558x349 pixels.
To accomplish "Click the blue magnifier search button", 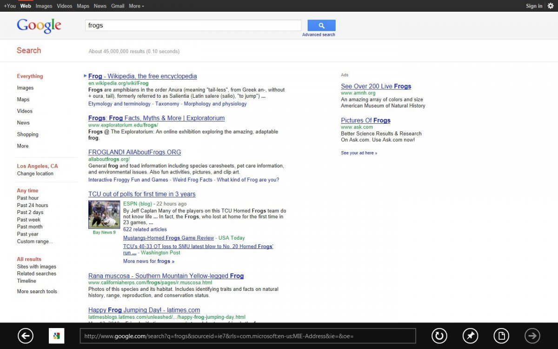I will pos(321,26).
